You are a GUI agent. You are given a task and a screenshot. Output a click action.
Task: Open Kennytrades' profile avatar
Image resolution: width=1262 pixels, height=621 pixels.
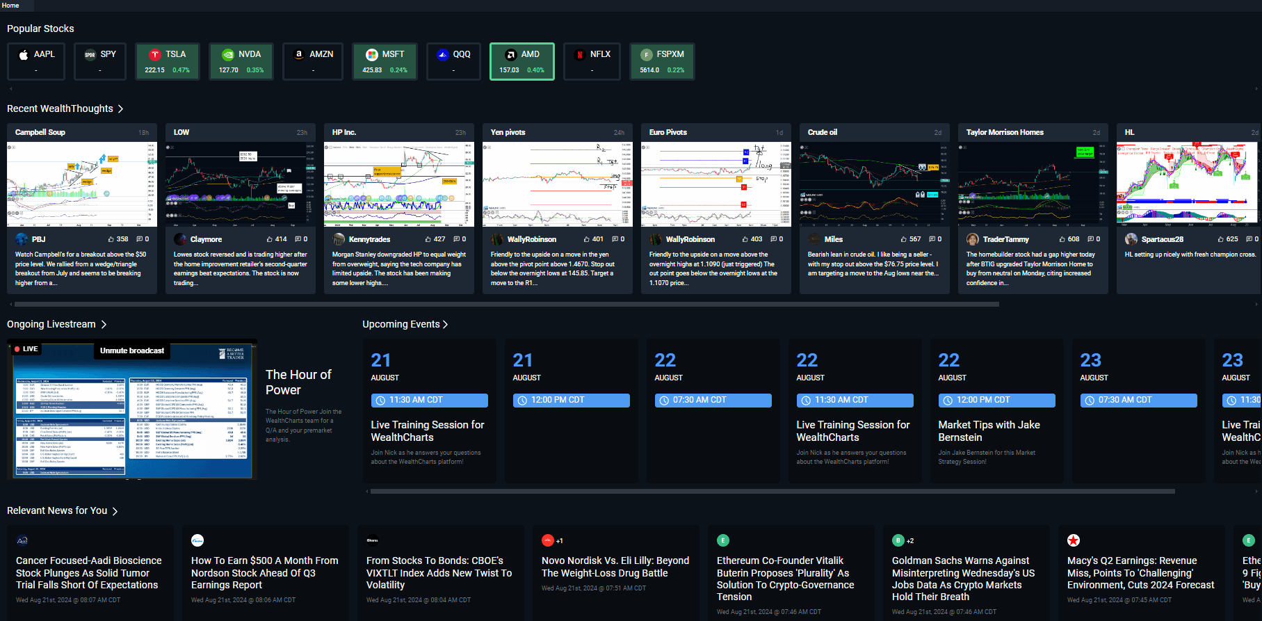click(x=339, y=239)
